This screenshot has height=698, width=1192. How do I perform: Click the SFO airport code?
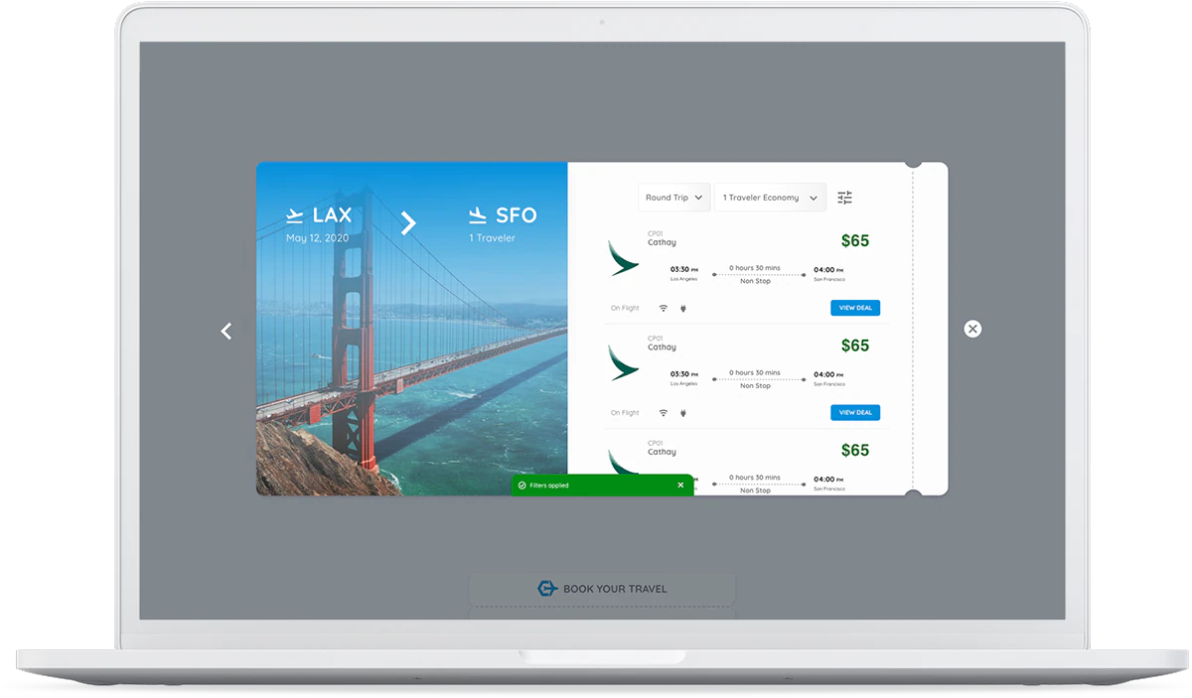[517, 215]
